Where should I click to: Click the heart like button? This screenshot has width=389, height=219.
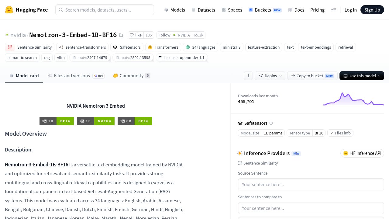coord(136,35)
